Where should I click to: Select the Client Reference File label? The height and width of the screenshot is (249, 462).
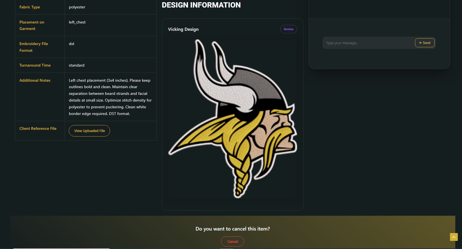[38, 128]
